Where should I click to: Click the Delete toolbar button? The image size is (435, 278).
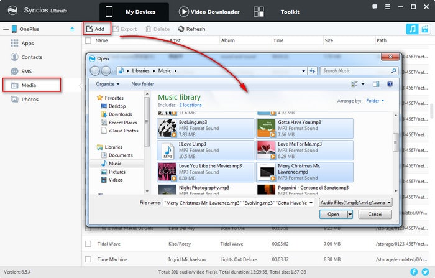157,29
